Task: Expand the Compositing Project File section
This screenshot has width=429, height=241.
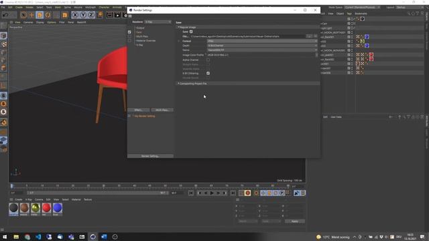Action: [x=178, y=83]
